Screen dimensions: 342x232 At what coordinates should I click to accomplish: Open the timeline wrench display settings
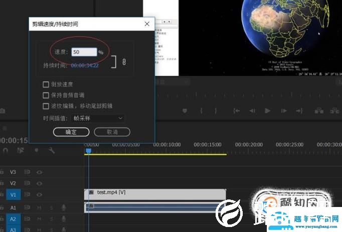click(x=52, y=150)
